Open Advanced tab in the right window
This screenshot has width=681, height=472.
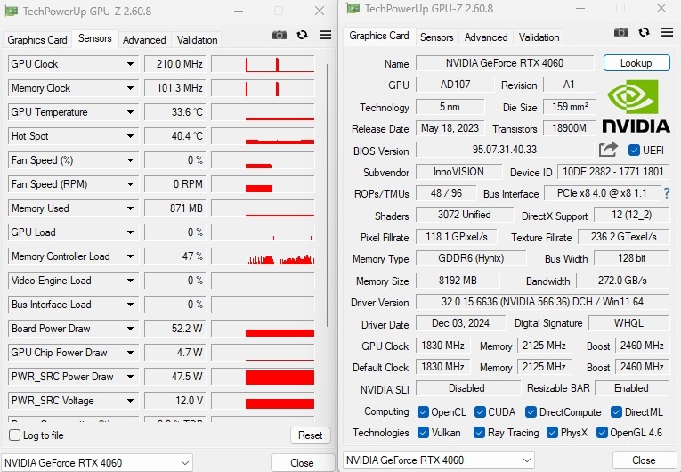click(x=486, y=37)
